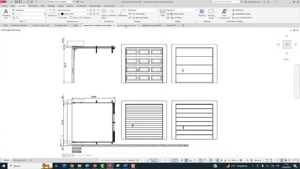Add Current Scale to annotations
The image size is (300, 169).
pyautogui.click(x=224, y=14)
